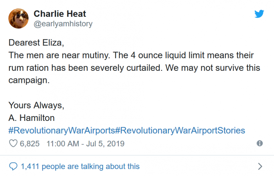
Task: Expand the conversation with the right chevron
Action: 260,167
